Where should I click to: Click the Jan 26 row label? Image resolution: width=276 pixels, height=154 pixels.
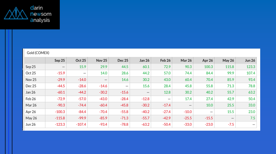pyautogui.click(x=30, y=92)
